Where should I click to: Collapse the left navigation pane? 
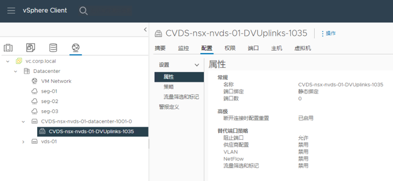tap(145, 30)
